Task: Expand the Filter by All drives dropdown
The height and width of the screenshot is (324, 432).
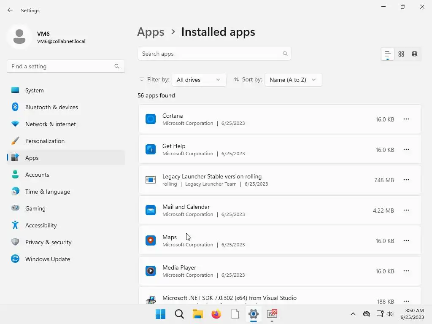Action: click(x=199, y=80)
